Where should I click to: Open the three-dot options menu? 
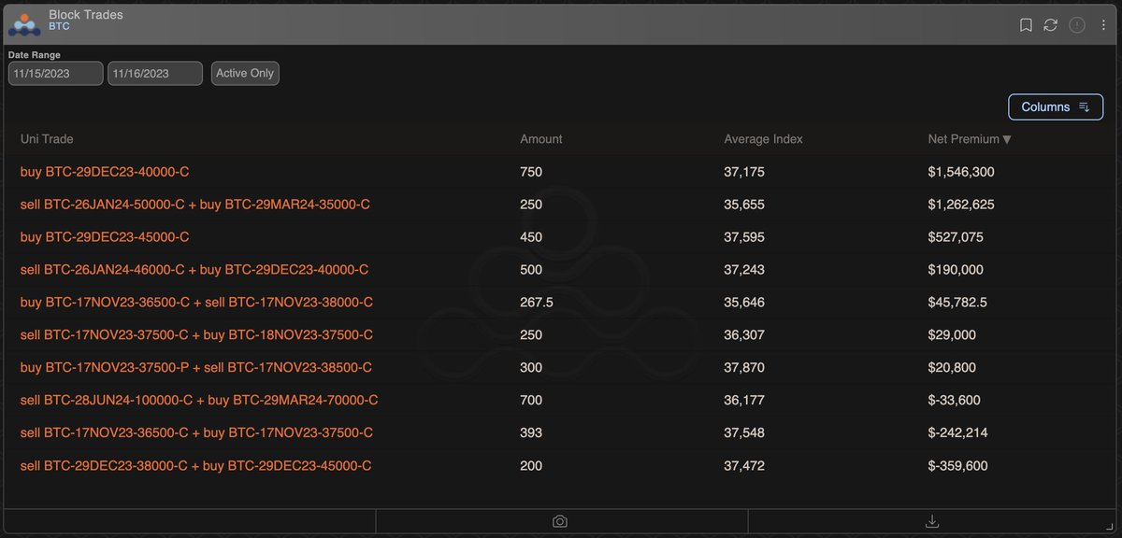1103,25
